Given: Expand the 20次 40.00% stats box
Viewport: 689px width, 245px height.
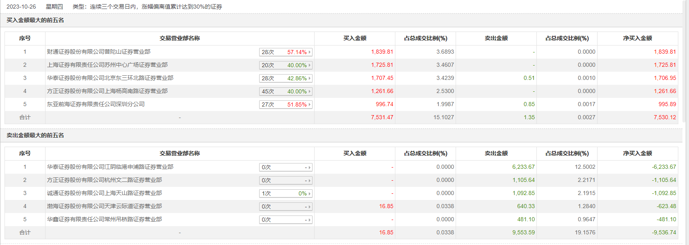Looking at the screenshot, I should (x=285, y=65).
